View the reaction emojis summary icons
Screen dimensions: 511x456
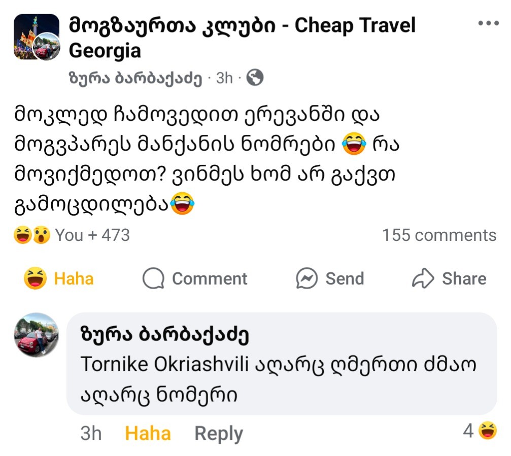[x=32, y=235]
